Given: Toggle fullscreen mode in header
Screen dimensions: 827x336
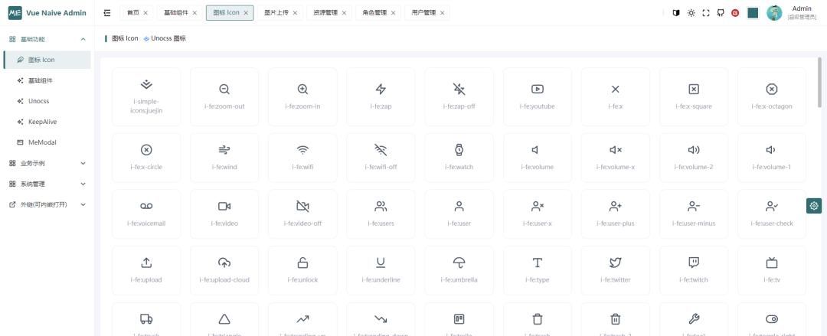Looking at the screenshot, I should point(706,13).
